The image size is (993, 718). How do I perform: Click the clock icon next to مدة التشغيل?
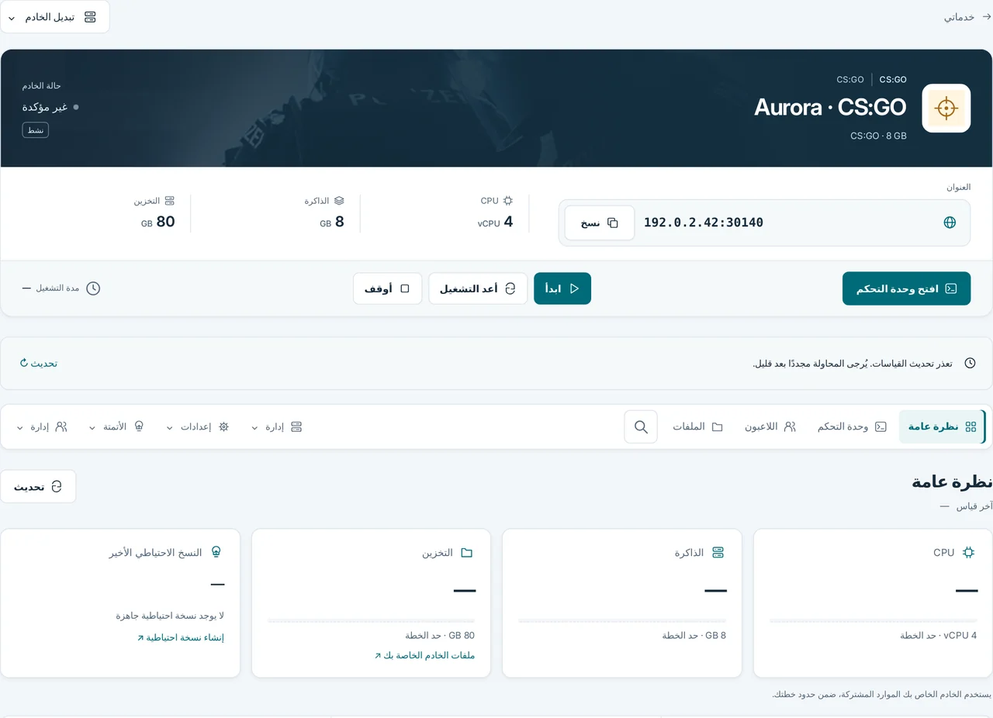point(93,288)
